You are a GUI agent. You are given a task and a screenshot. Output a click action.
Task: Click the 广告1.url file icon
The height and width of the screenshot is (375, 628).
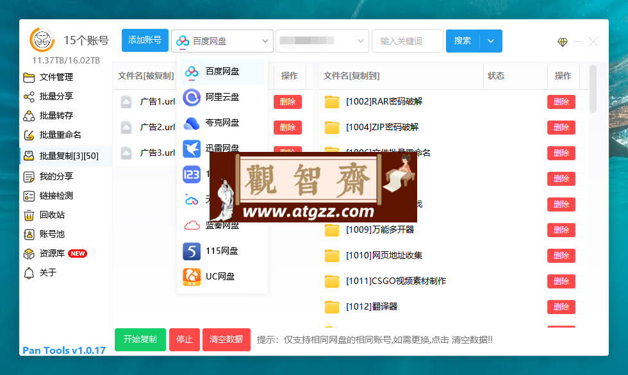(126, 102)
